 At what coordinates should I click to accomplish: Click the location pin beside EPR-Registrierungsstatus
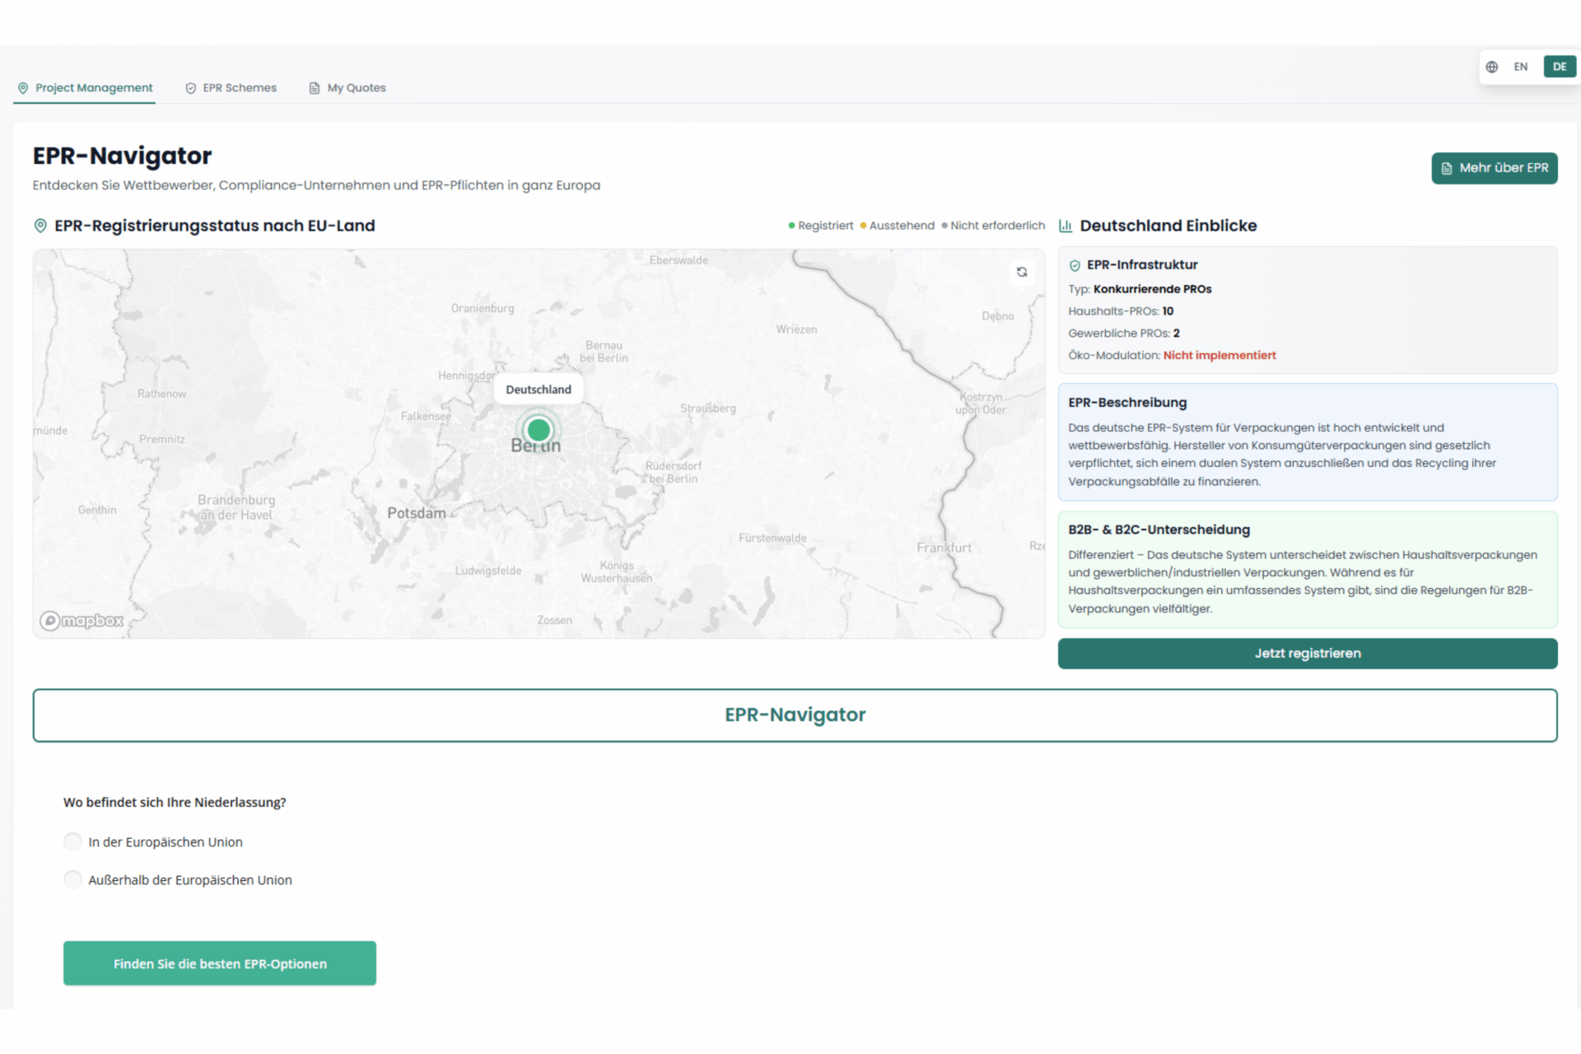(40, 225)
